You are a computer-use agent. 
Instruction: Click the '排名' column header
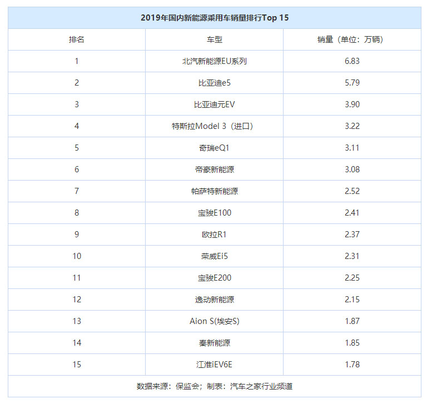pyautogui.click(x=77, y=39)
